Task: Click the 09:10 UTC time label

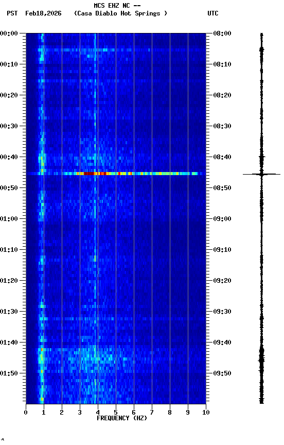Action: [222, 250]
